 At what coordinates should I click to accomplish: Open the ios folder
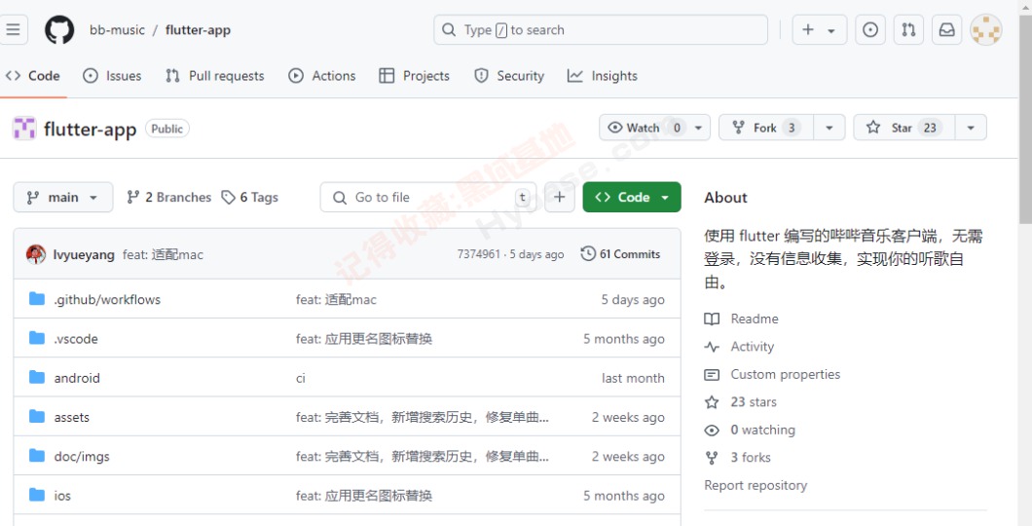[x=62, y=496]
